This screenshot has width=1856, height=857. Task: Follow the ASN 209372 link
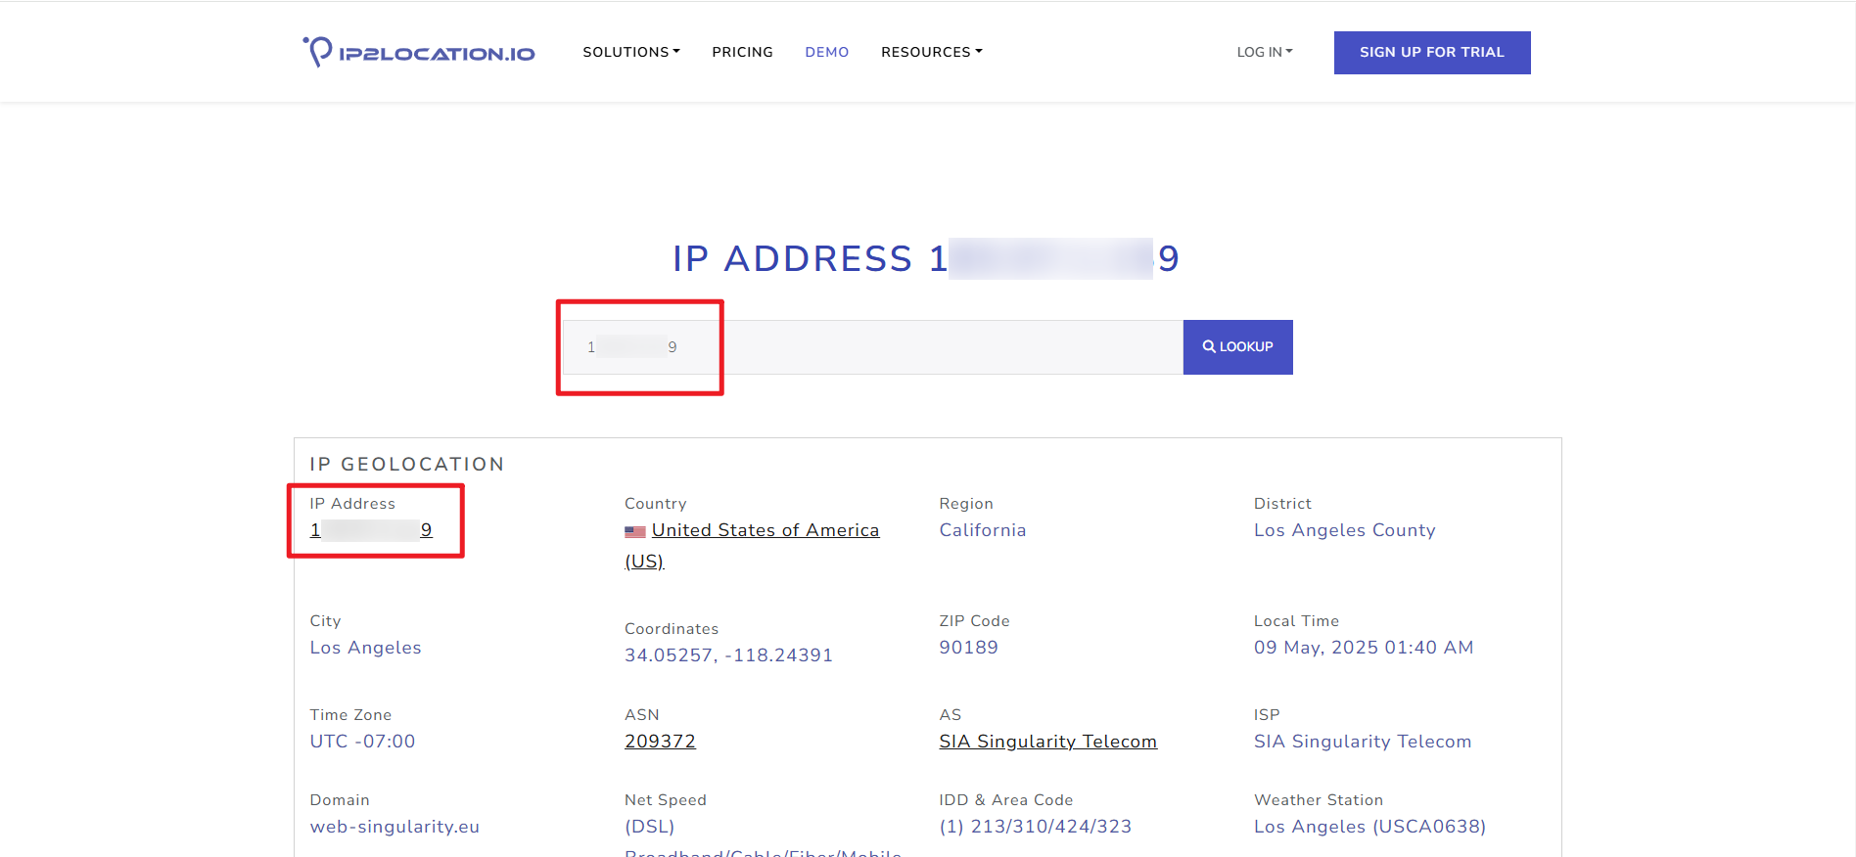(x=660, y=742)
